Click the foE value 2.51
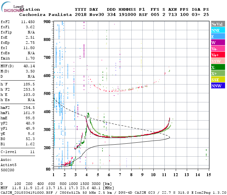This screenshot has width=227, height=195. (x=30, y=37)
